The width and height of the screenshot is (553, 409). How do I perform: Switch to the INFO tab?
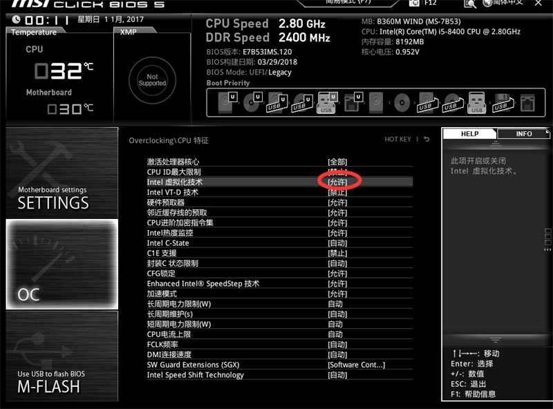[x=524, y=133]
